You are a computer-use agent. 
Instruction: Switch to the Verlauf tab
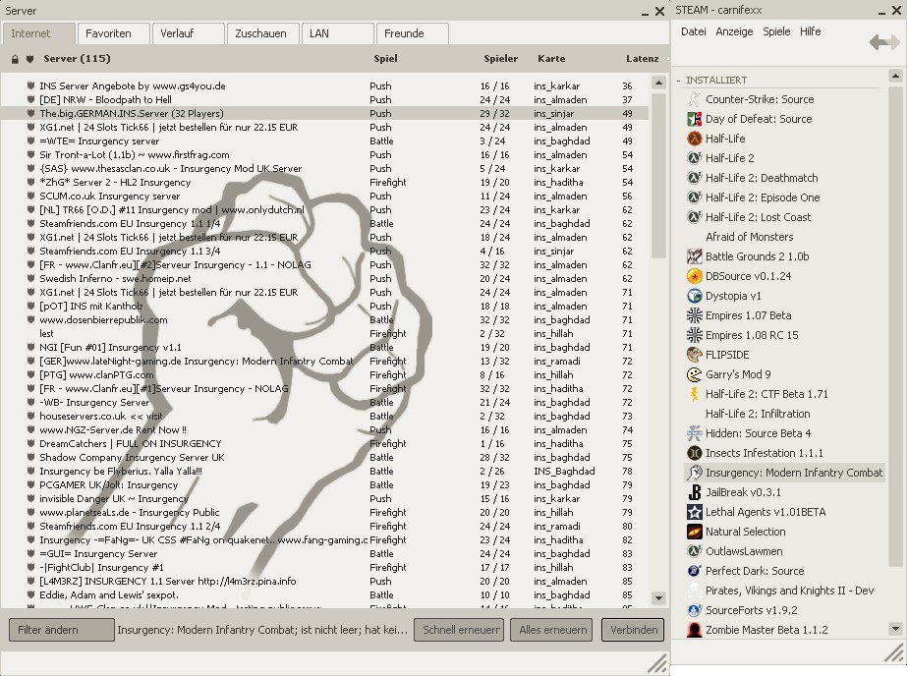189,33
